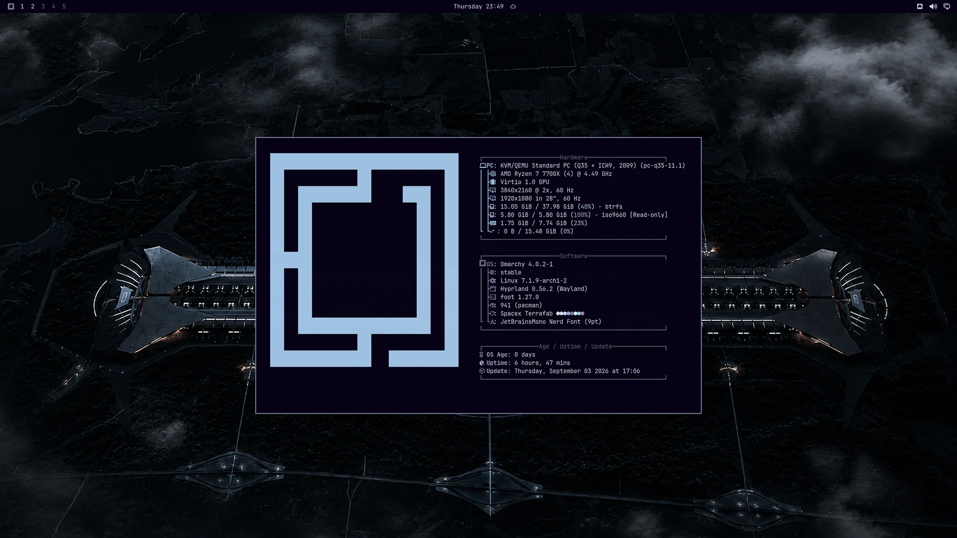Viewport: 957px width, 538px height.
Task: Click the gear icon beside Linux kernel line
Action: coord(493,280)
